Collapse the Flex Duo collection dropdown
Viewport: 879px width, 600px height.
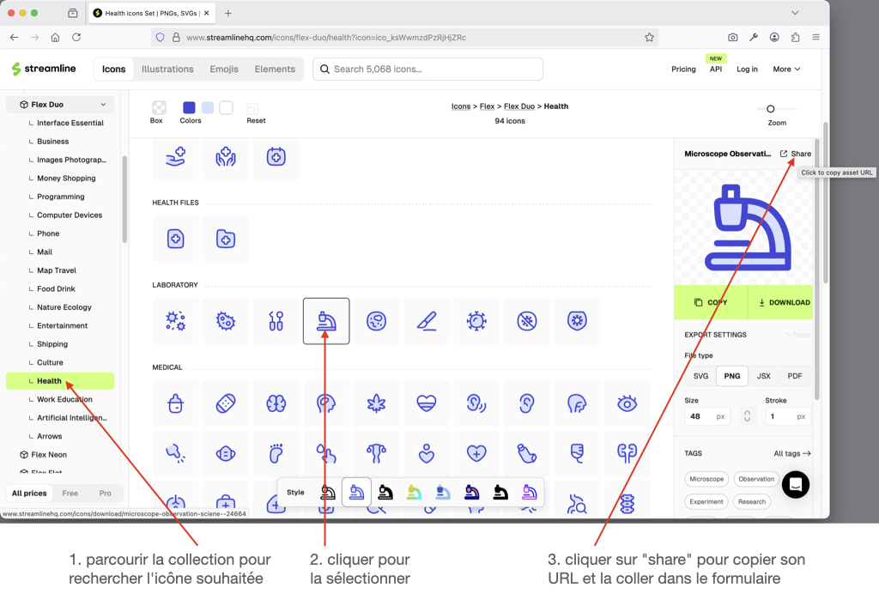[103, 105]
